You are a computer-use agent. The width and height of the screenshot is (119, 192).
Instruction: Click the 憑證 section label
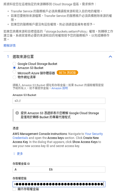[x=16, y=128]
